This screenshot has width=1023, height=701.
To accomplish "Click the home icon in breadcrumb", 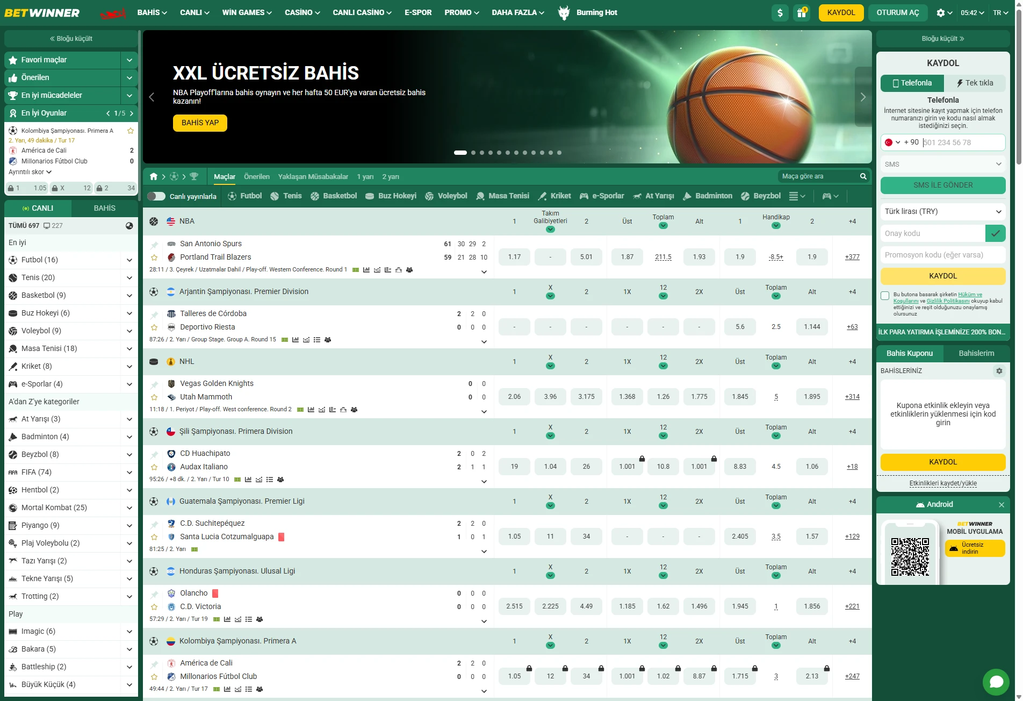I will coord(154,176).
